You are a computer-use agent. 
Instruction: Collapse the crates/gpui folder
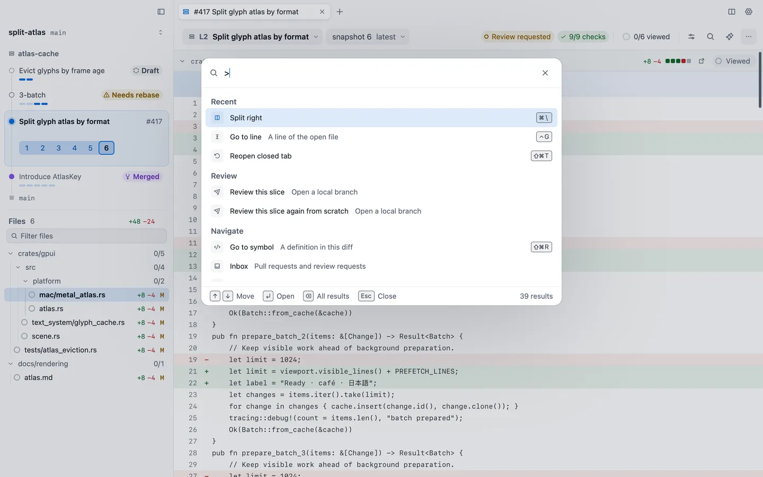click(x=11, y=253)
